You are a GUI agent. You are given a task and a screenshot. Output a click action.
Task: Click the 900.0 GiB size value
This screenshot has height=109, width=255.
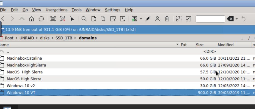(x=207, y=93)
